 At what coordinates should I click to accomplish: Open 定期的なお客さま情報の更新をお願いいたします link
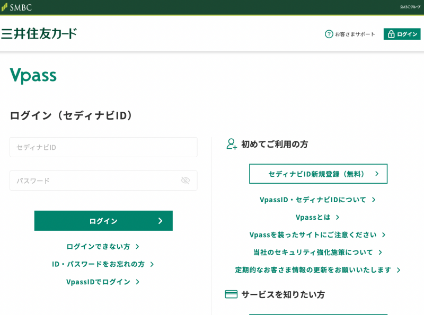317,270
